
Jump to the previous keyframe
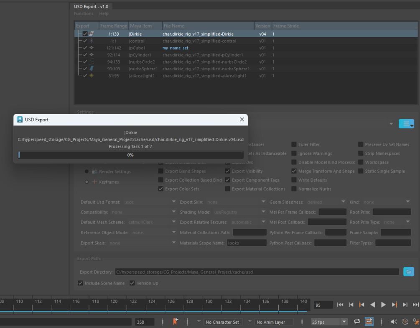coord(361,305)
